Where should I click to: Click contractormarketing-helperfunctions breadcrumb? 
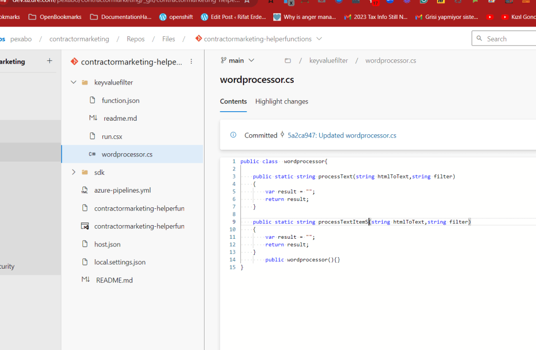258,39
